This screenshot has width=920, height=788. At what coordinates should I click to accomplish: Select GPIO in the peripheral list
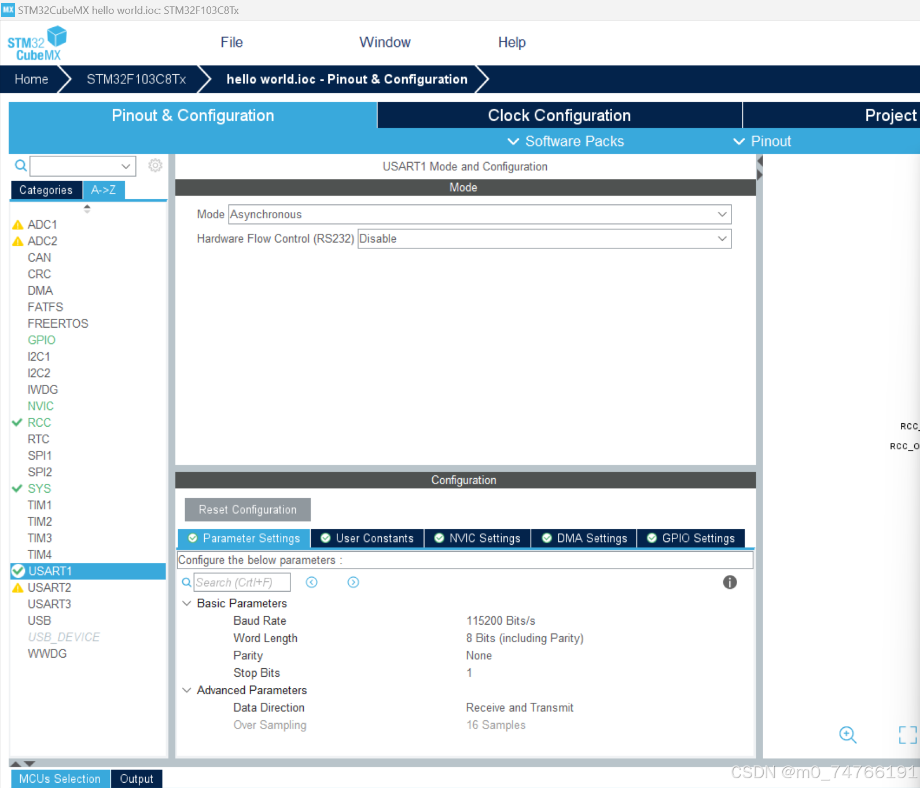click(42, 340)
